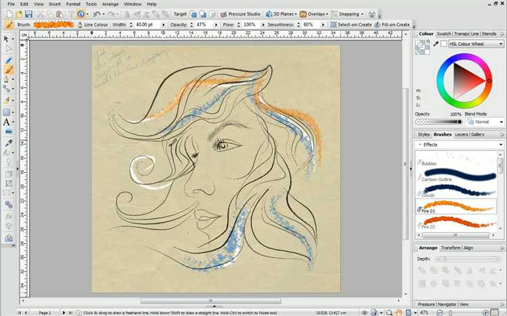This screenshot has height=316, width=507.
Task: Click the Line Colour icon
Action: coord(80,25)
